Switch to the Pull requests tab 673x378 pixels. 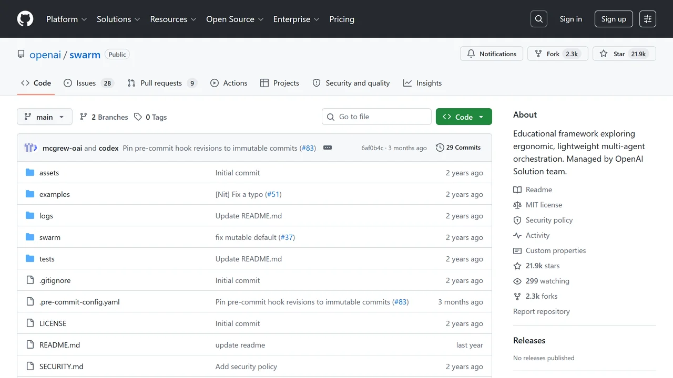[162, 83]
